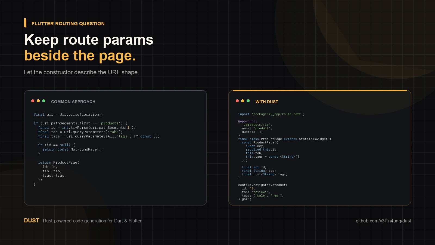
Task: Open the github.com/y3l1n4ung/dust link
Action: (383, 221)
